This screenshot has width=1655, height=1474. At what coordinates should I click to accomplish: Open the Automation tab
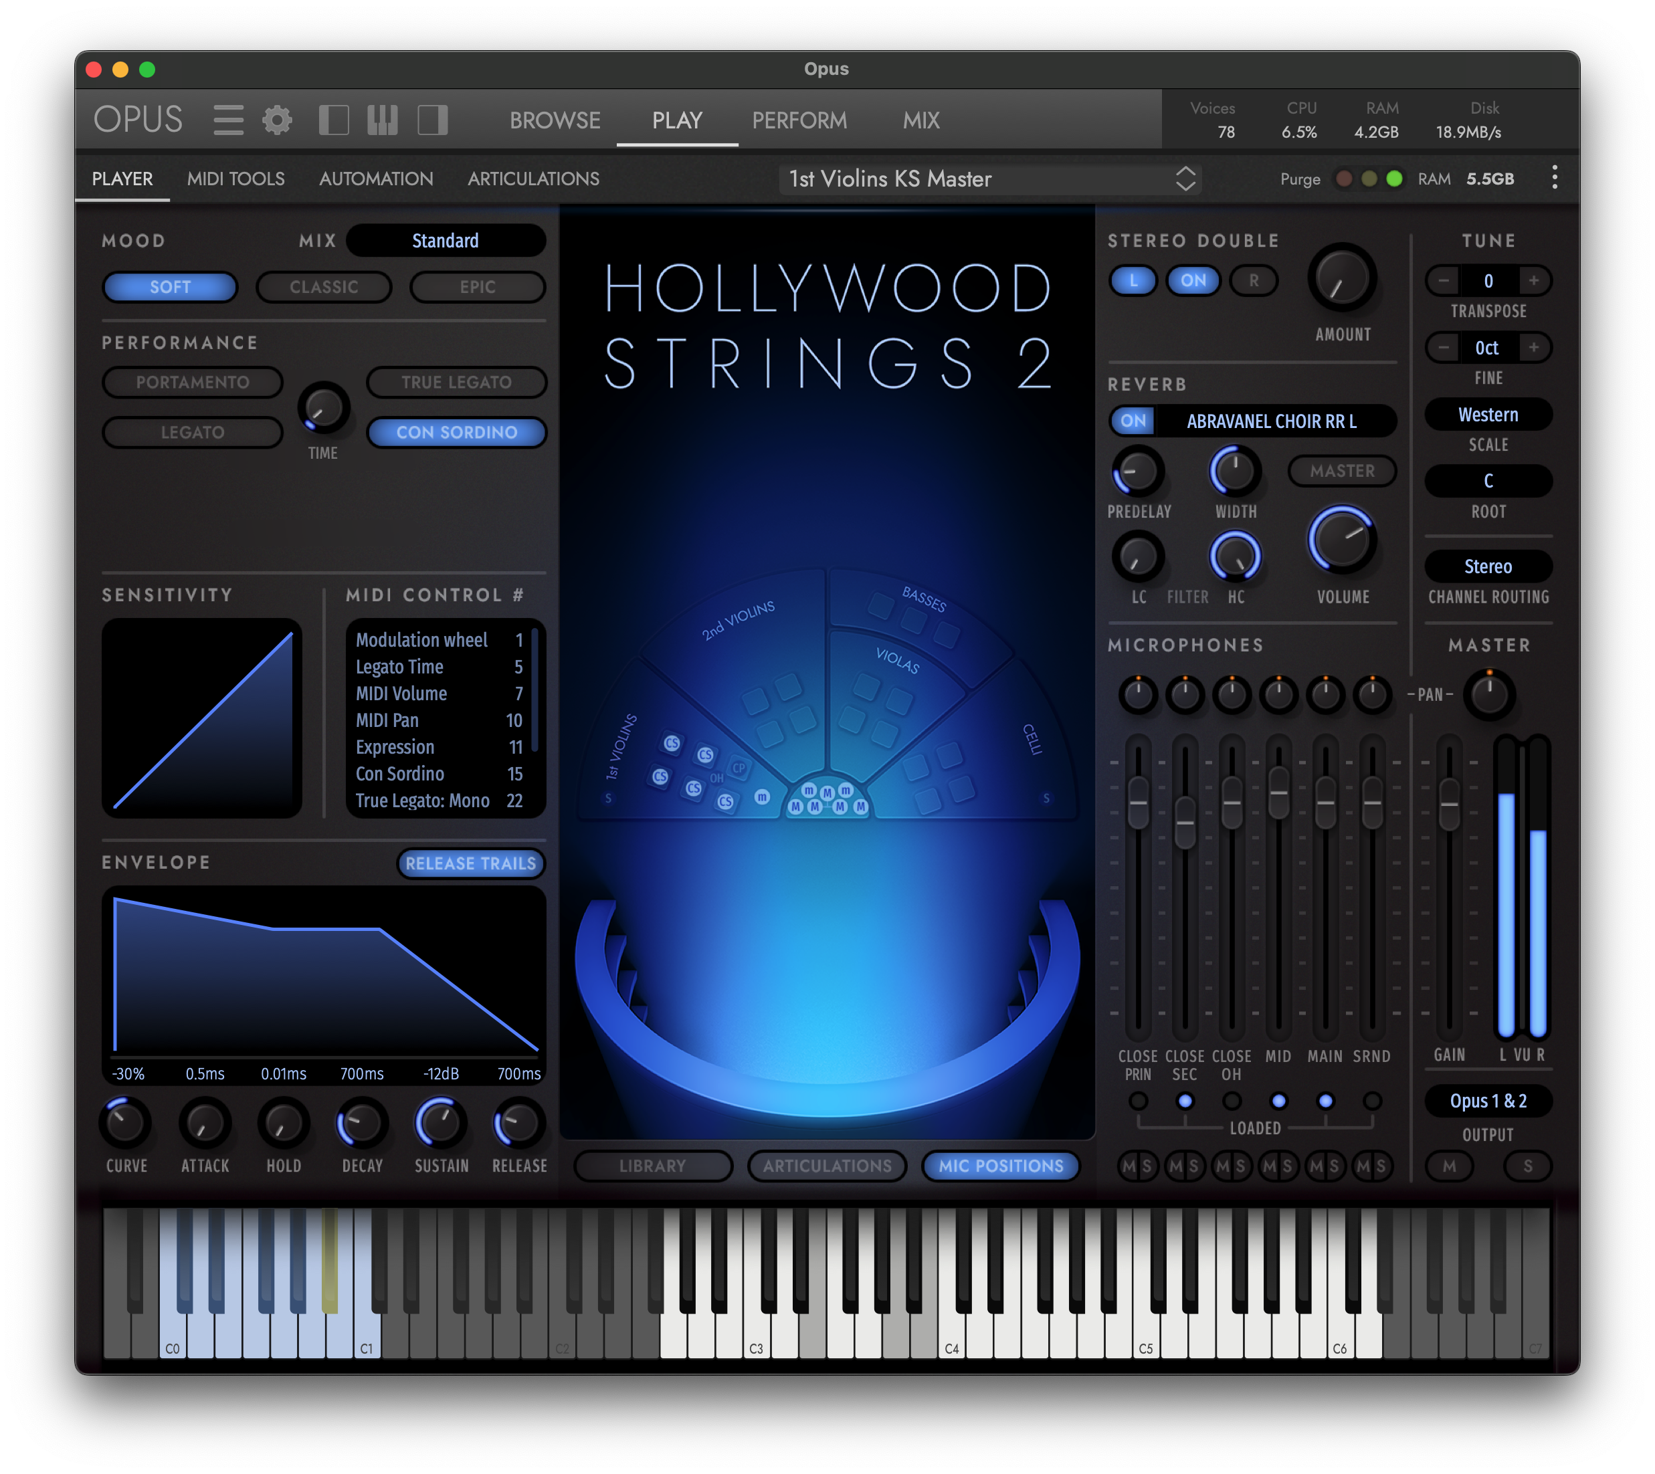[376, 178]
